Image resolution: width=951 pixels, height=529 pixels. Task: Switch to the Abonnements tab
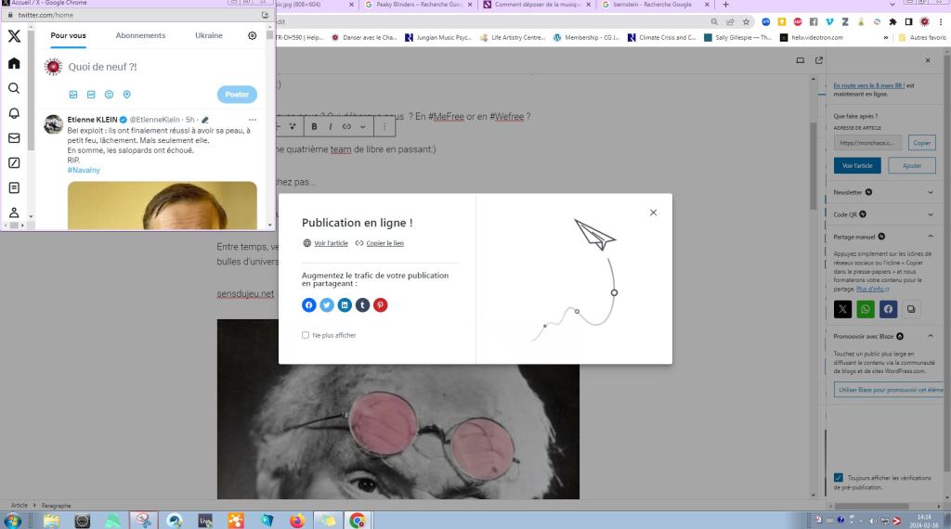tap(140, 36)
